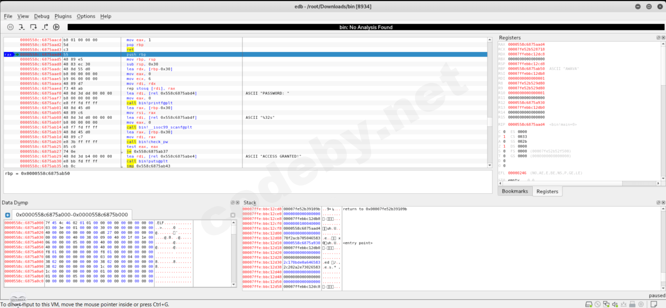Image resolution: width=666 pixels, height=308 pixels.
Task: Click the ASCII "ACCESS GRANTED!" comment
Action: 273,156
